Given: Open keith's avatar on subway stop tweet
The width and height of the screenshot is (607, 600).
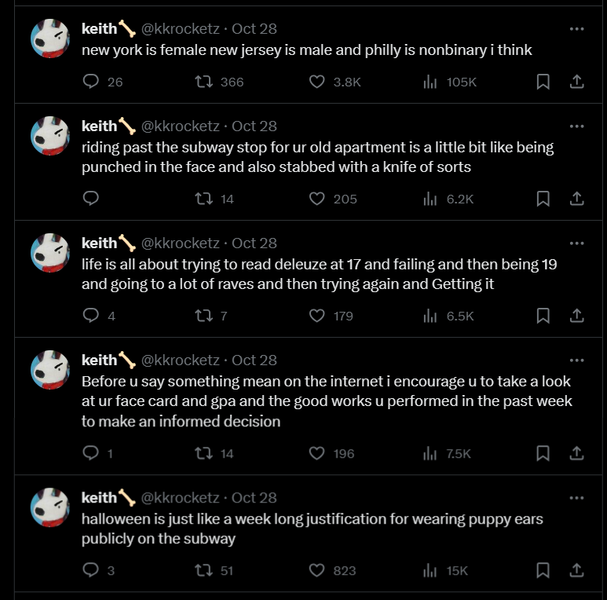Looking at the screenshot, I should (50, 136).
